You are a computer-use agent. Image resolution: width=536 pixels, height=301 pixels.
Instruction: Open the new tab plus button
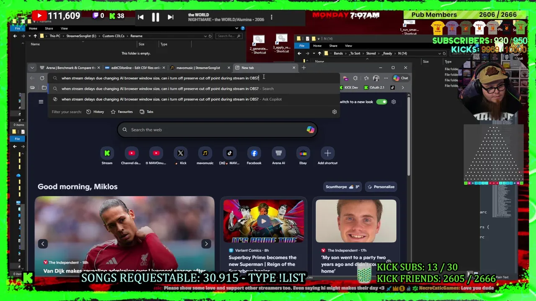tap(304, 68)
